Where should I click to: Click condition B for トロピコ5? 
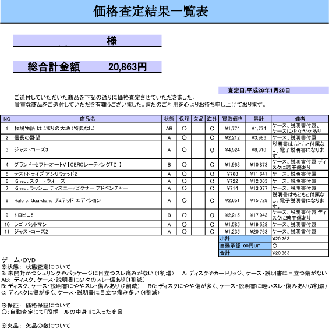169,215
